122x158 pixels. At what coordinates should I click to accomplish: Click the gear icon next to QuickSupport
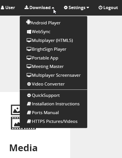tap(29, 95)
